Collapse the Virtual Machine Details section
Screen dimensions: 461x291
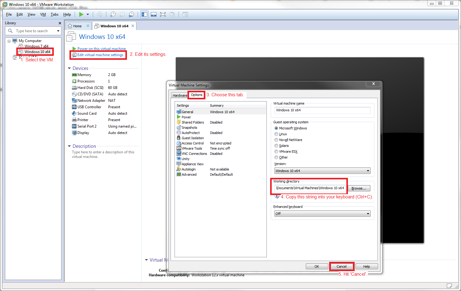pyautogui.click(x=147, y=260)
